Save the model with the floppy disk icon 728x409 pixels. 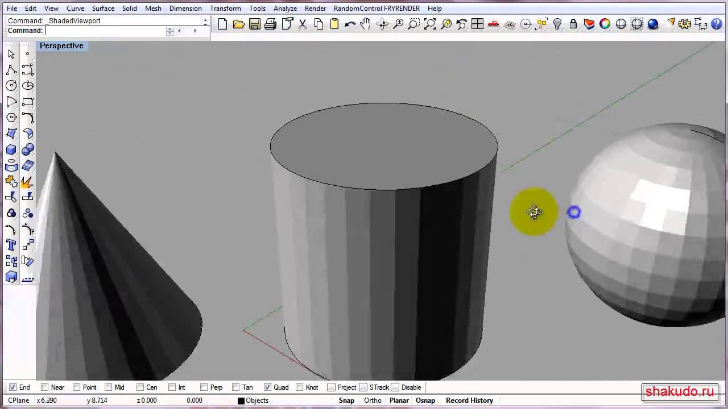[x=255, y=24]
